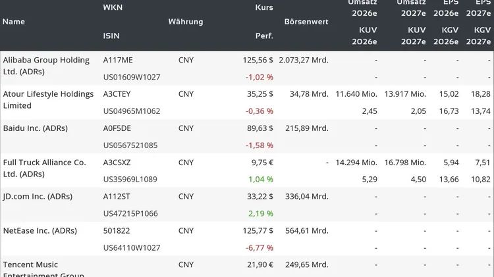This screenshot has height=277, width=494.
Task: Click JD.com performance 2,19 %
Action: (261, 213)
